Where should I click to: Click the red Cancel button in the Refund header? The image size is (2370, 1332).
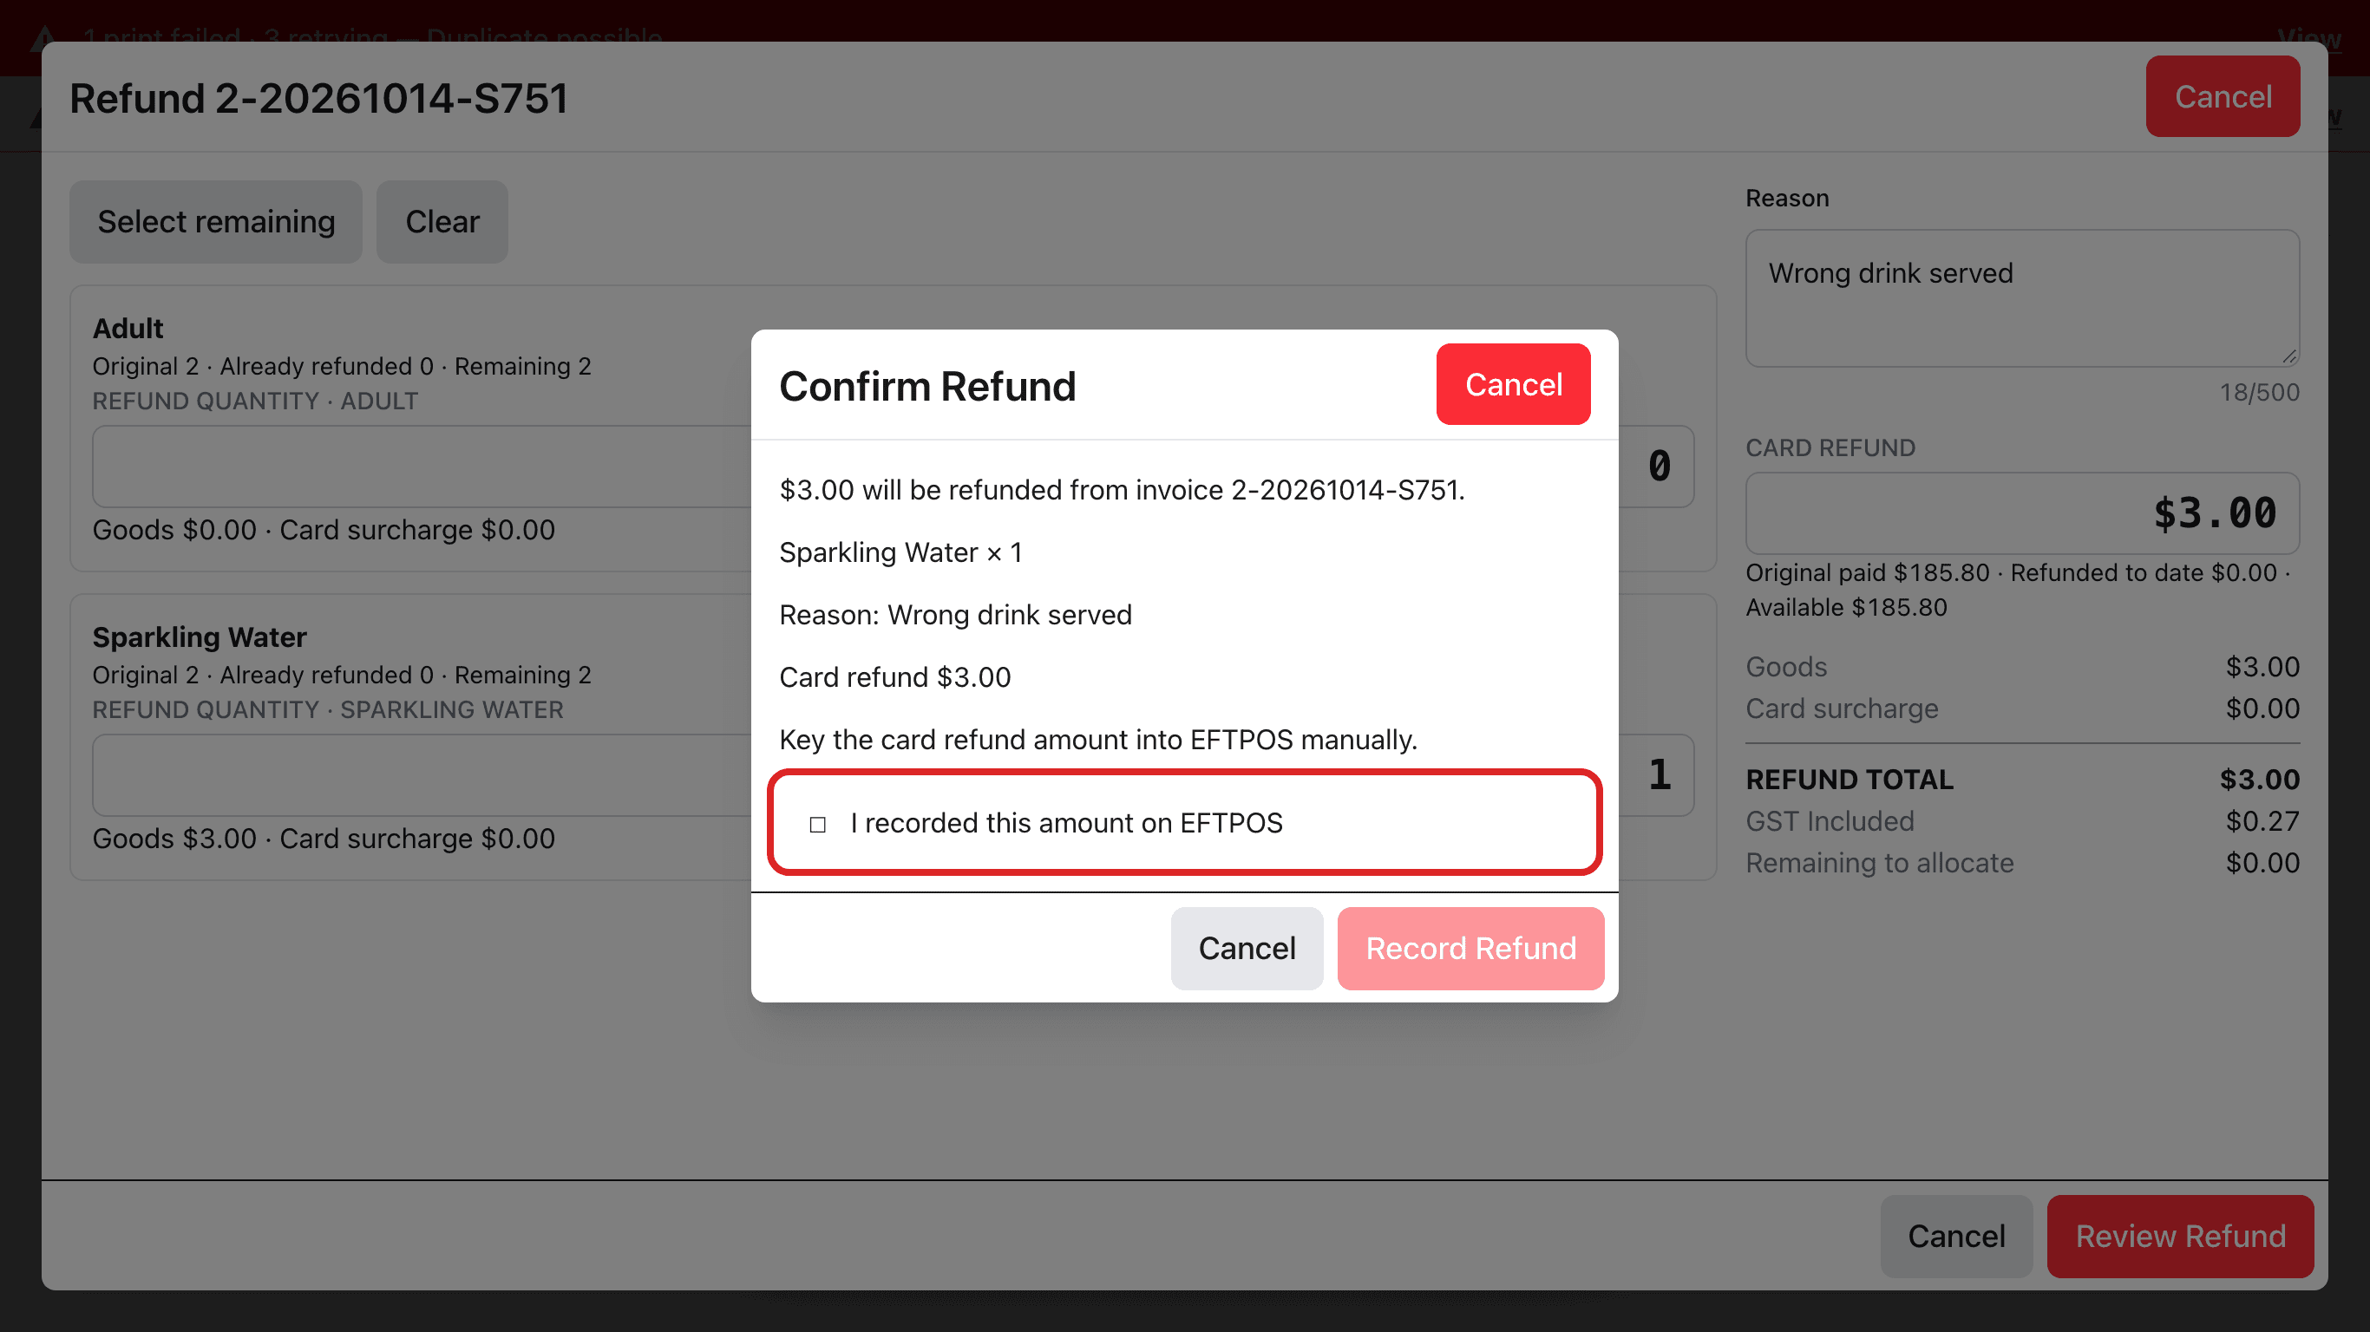tap(2223, 96)
